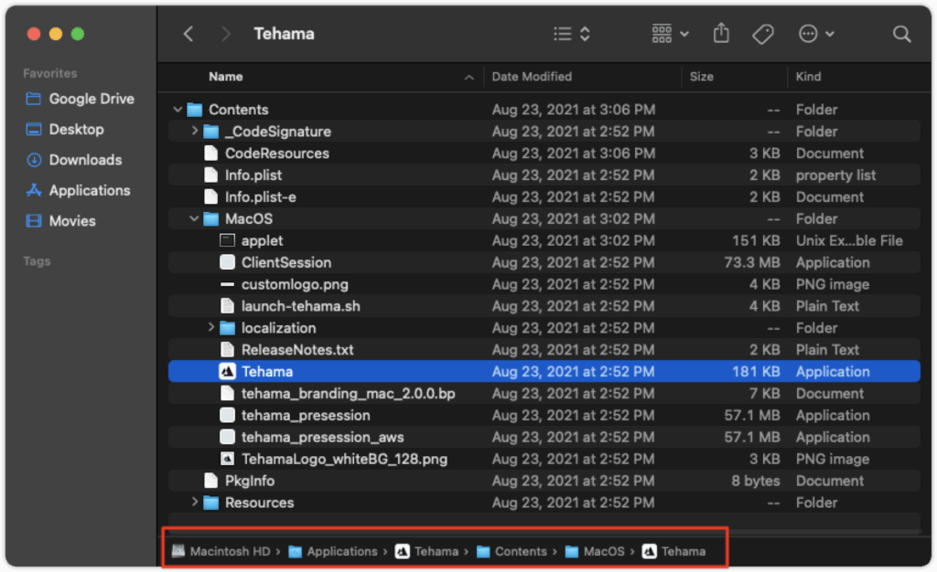This screenshot has height=572, width=937.
Task: Open the Search magnifier icon
Action: [901, 34]
